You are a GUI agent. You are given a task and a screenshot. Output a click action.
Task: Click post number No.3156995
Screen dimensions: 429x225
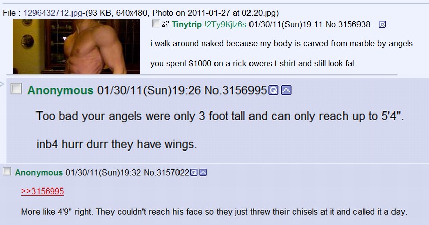click(x=236, y=90)
